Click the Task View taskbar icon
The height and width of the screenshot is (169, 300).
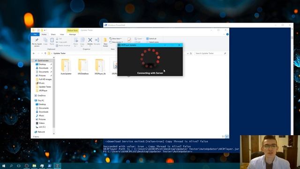pyautogui.click(x=19, y=166)
